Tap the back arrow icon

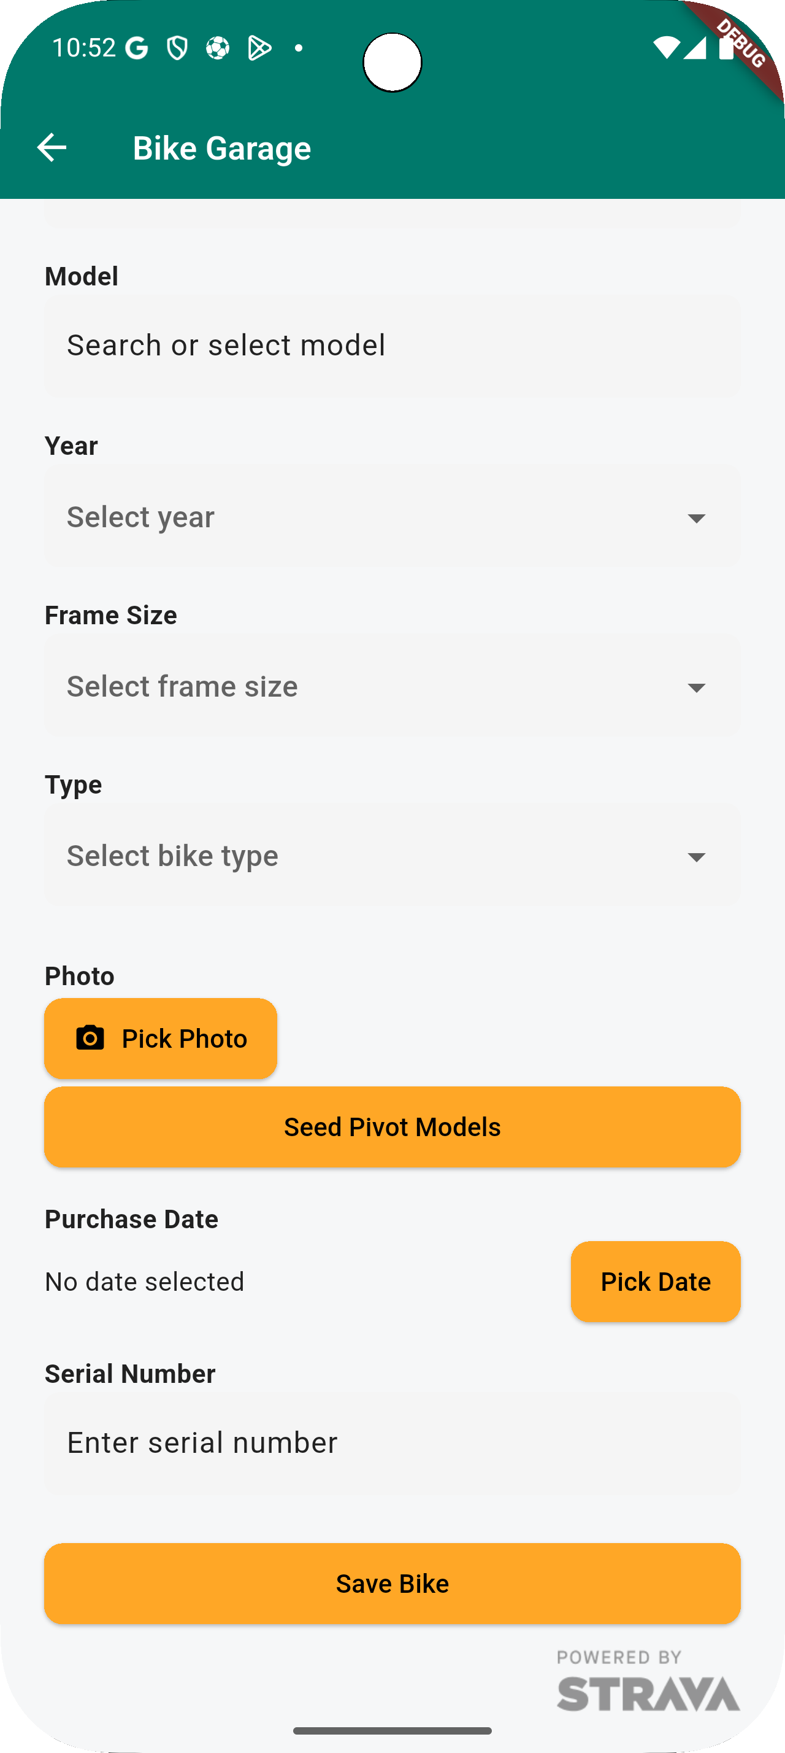click(x=52, y=148)
